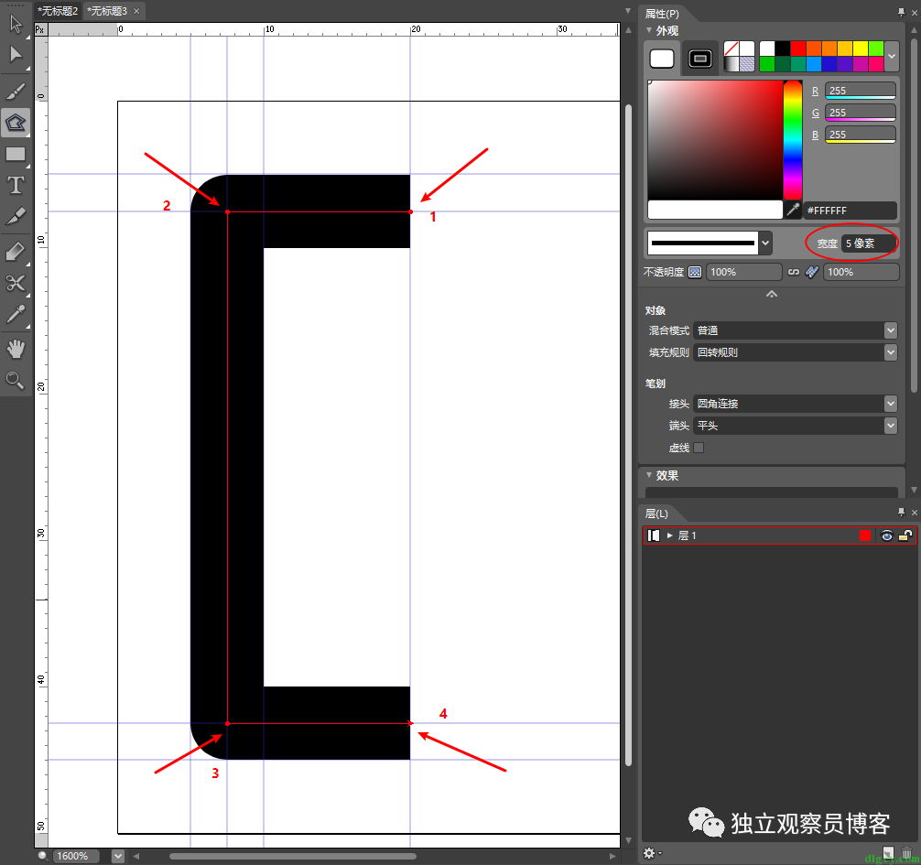Viewport: 921px width, 865px height.
Task: Pick the yellow color swatch
Action: click(861, 49)
